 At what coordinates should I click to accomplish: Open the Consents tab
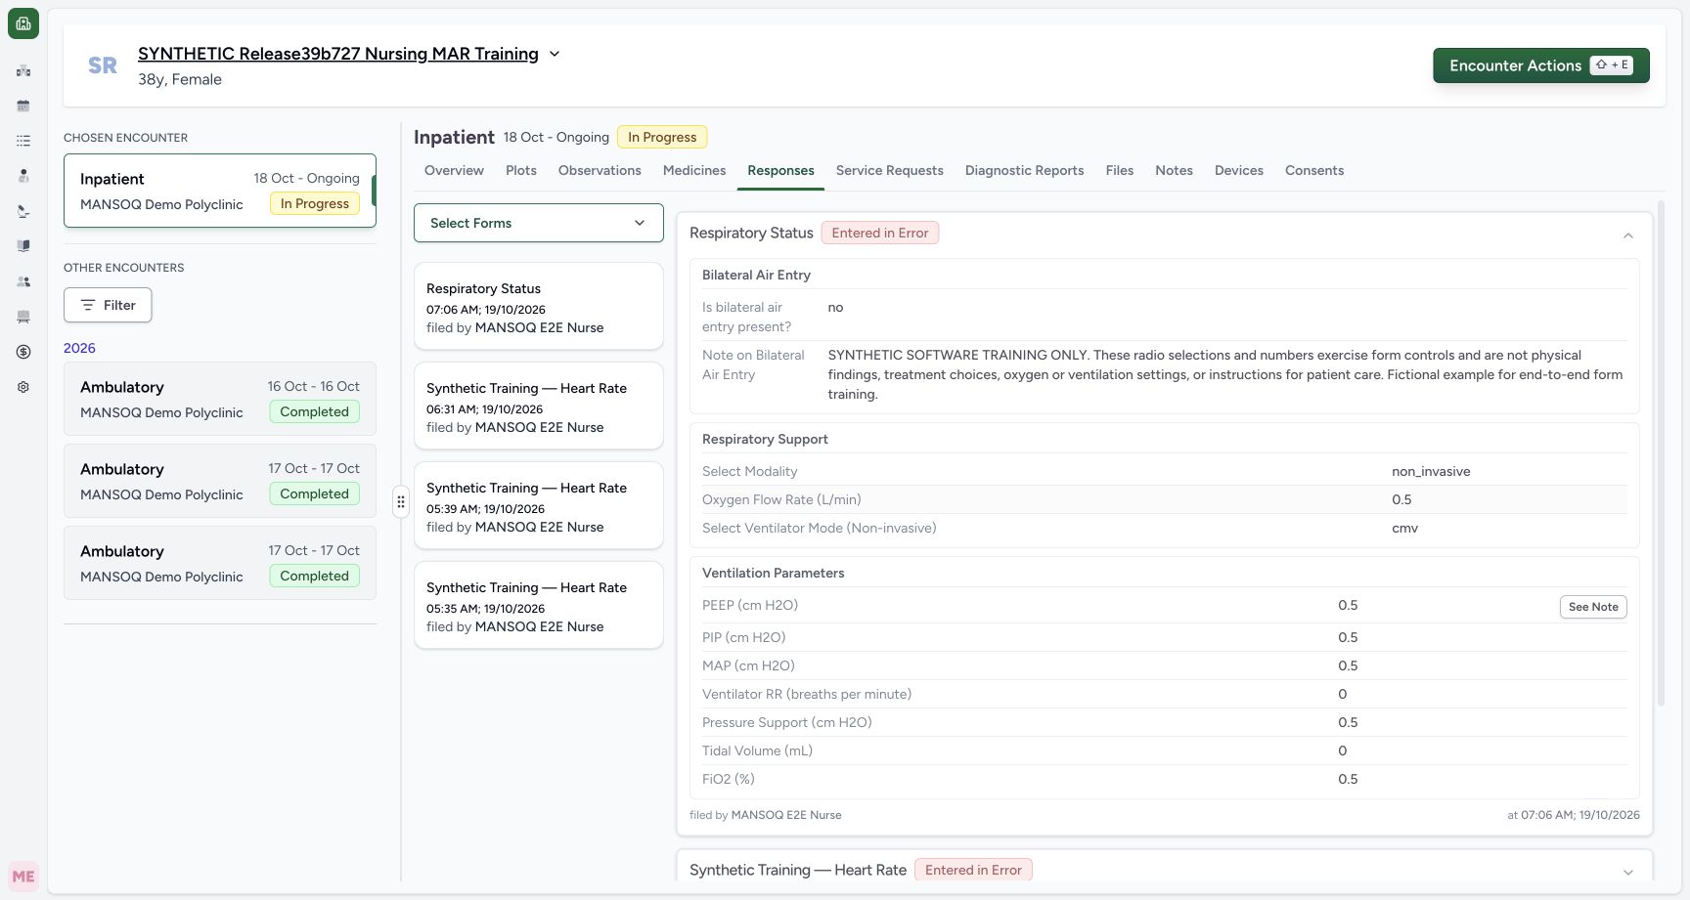tap(1314, 170)
